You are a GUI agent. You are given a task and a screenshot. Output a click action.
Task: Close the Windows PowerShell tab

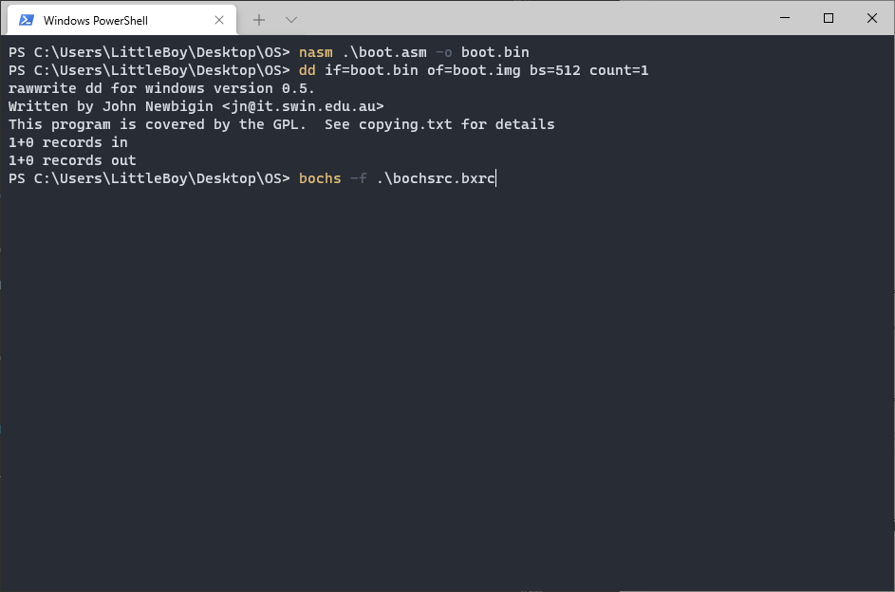tap(219, 20)
